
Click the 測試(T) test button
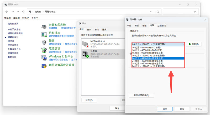194,44
